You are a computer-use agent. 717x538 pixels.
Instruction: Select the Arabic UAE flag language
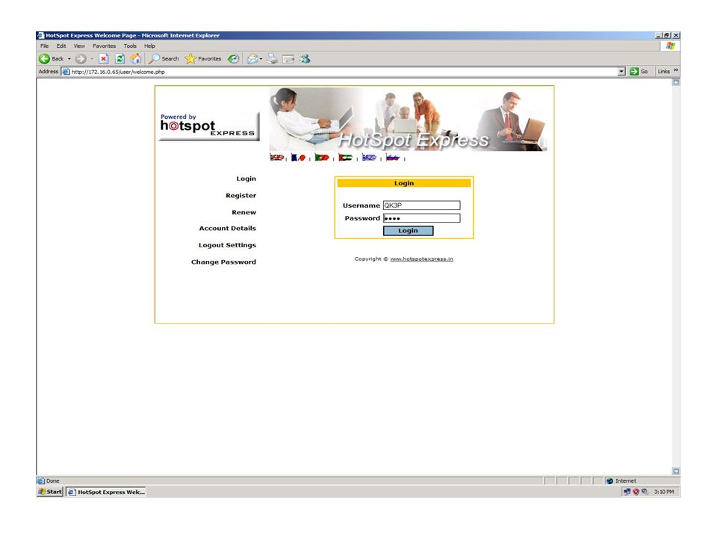pyautogui.click(x=345, y=158)
